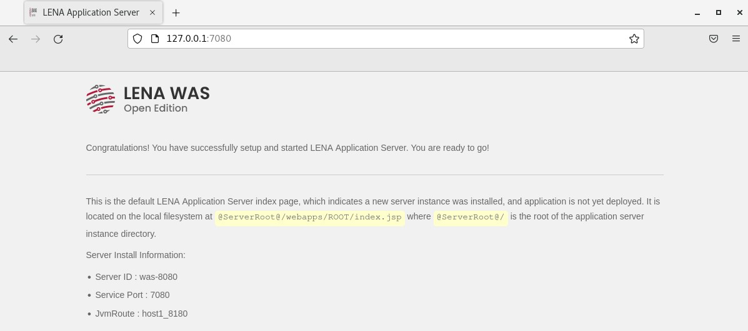This screenshot has height=331, width=748.
Task: View site information page icon
Action: tap(154, 39)
